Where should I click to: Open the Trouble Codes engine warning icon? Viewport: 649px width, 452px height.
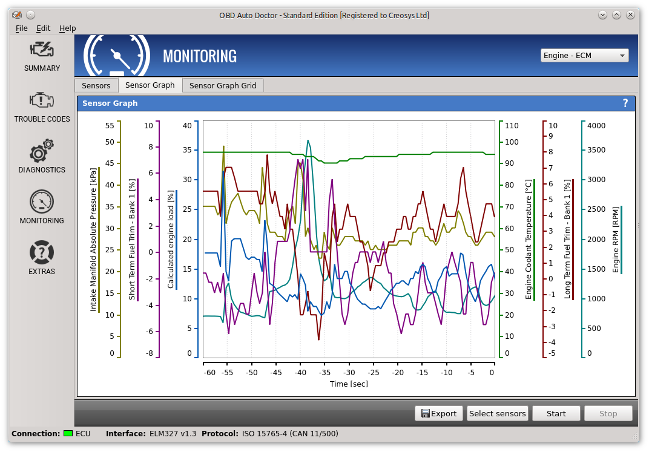(x=42, y=100)
